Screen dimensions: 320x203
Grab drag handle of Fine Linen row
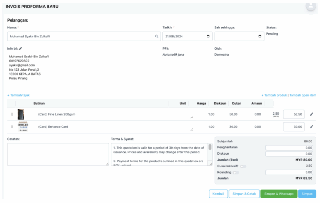click(12, 114)
